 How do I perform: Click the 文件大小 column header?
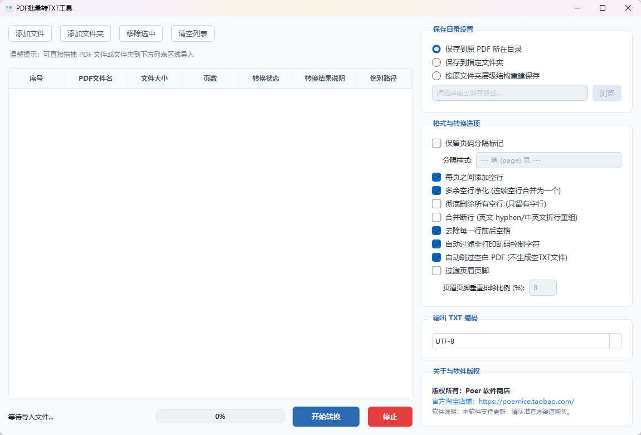(x=154, y=79)
